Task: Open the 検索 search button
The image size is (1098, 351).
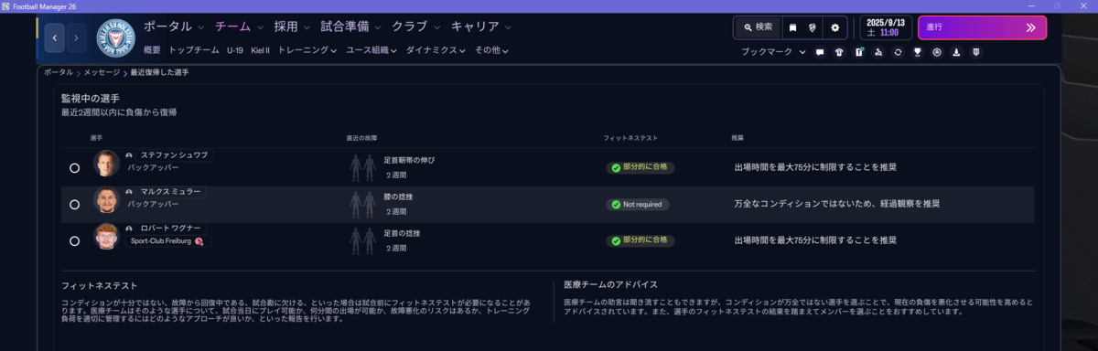Action: click(759, 27)
